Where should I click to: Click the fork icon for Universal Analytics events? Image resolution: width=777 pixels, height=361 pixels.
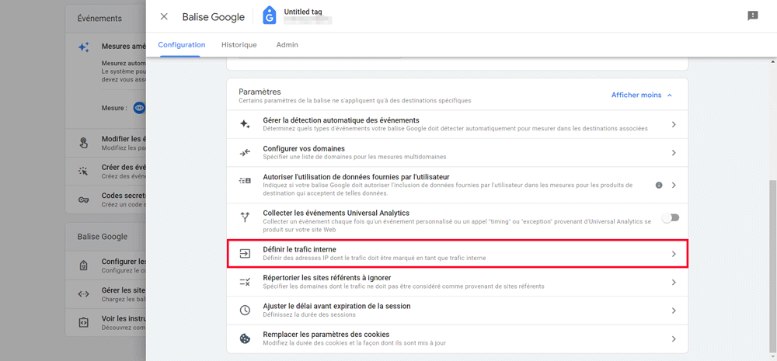coord(245,217)
